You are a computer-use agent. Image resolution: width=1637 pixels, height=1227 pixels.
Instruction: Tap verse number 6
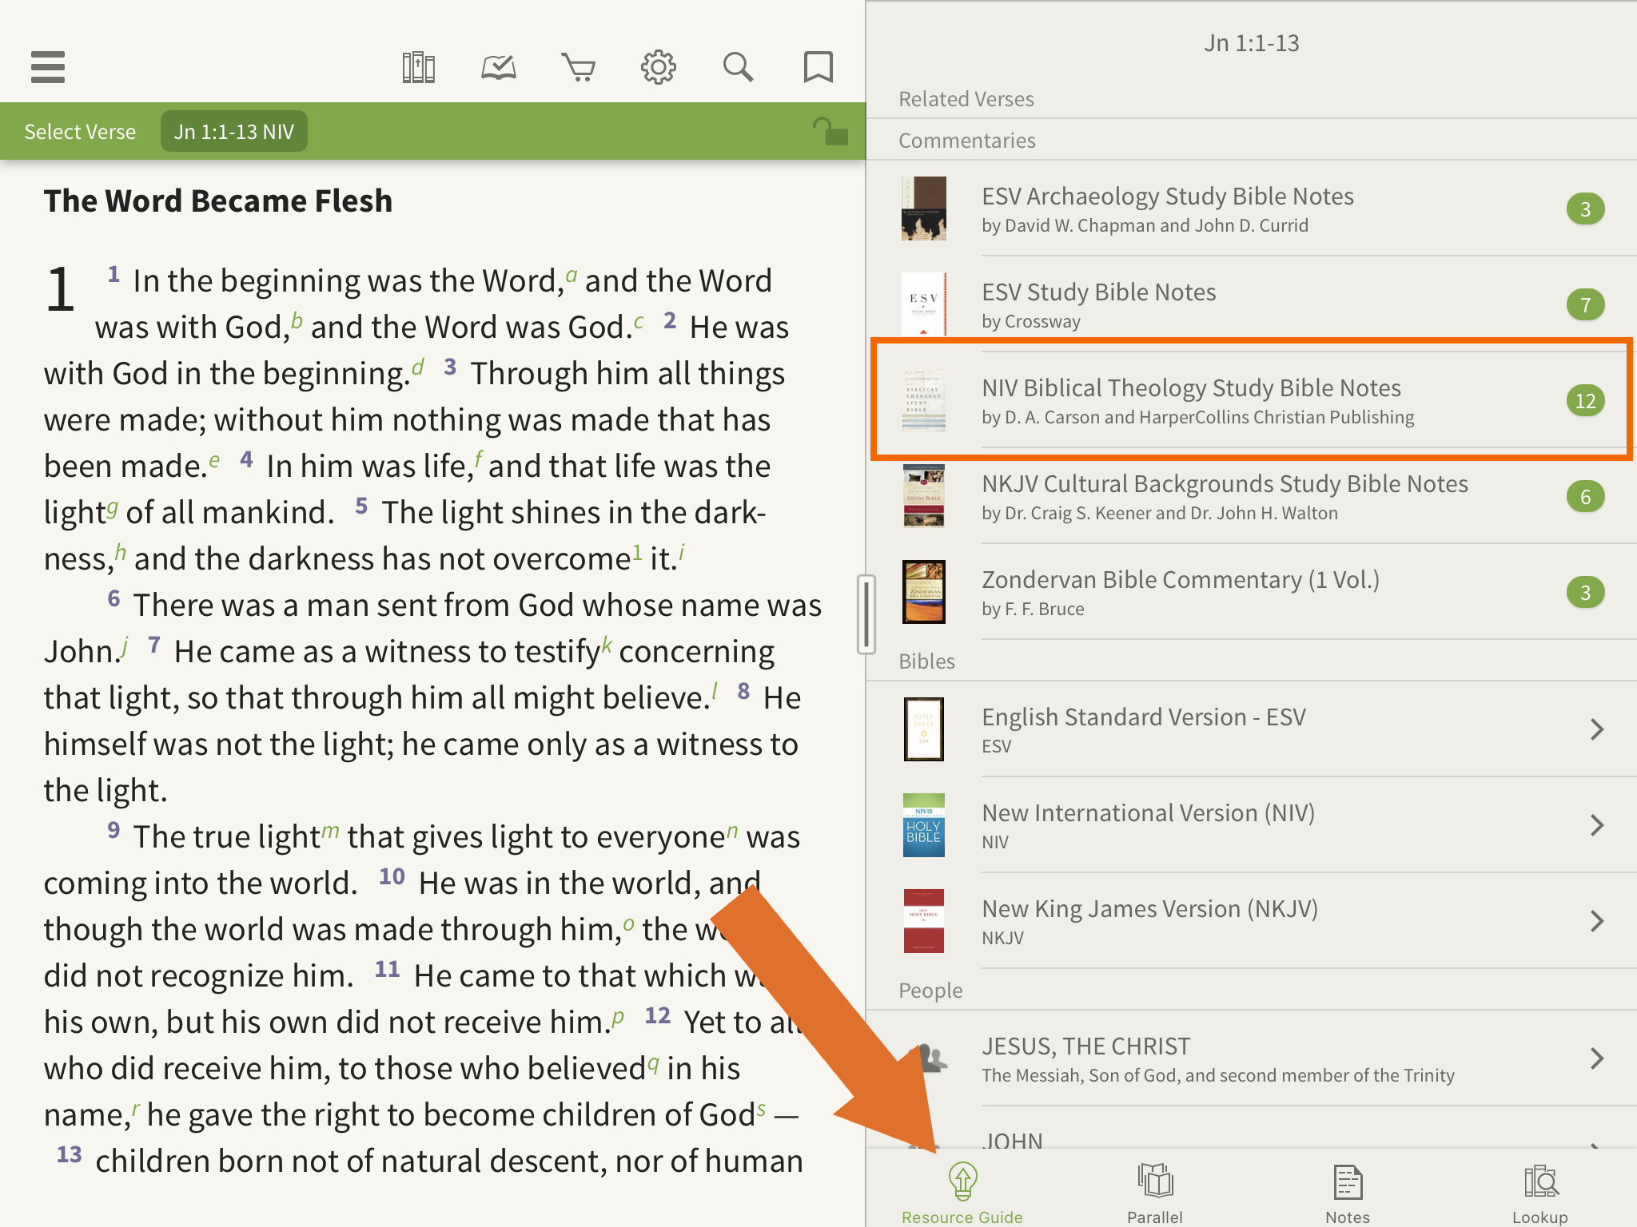pos(114,598)
